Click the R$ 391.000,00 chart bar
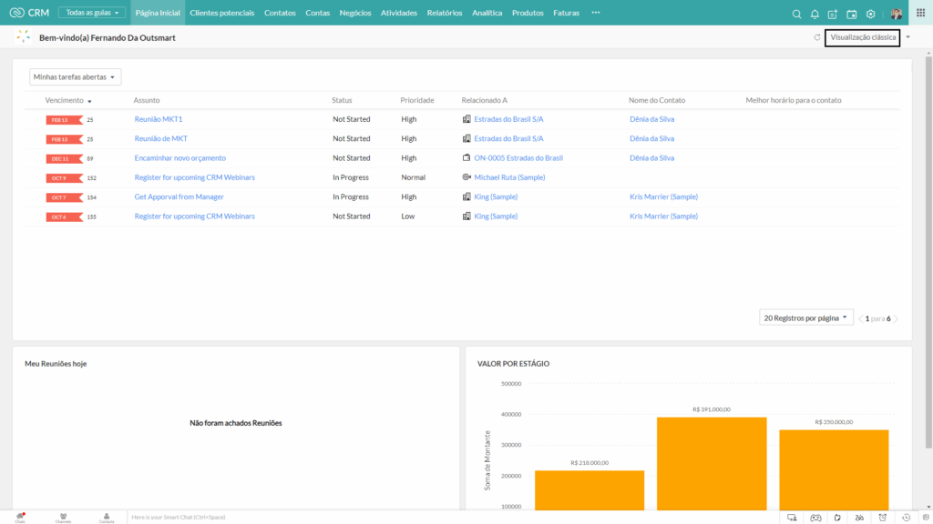This screenshot has height=524, width=933. click(712, 463)
